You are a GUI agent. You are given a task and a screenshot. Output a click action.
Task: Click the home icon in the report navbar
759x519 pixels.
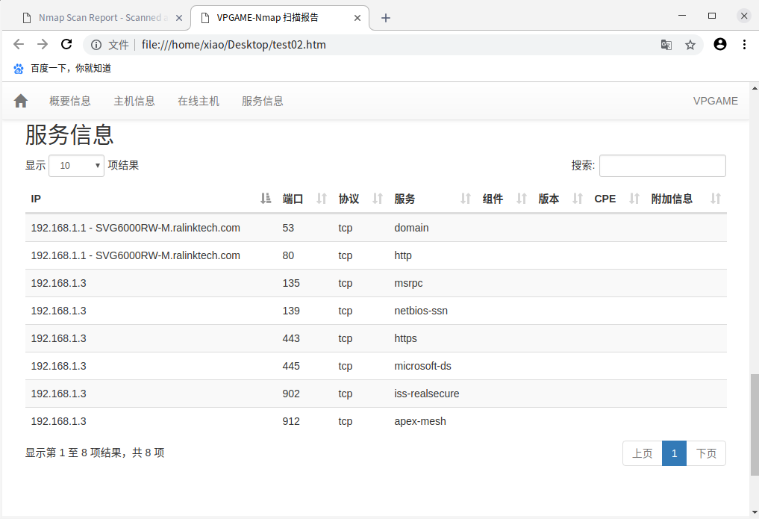(20, 100)
